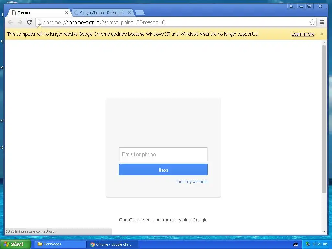This screenshot has width=332, height=249.
Task: Click the network tray icon near clock
Action: point(308,244)
